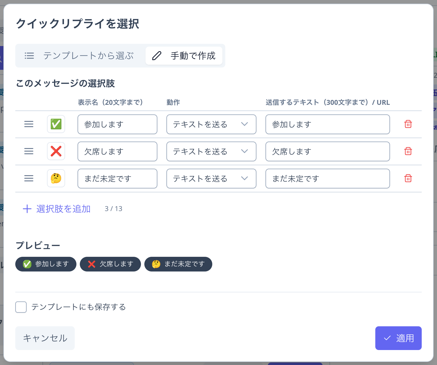
Task: Edit display name まだ未定です field
Action: pyautogui.click(x=117, y=179)
